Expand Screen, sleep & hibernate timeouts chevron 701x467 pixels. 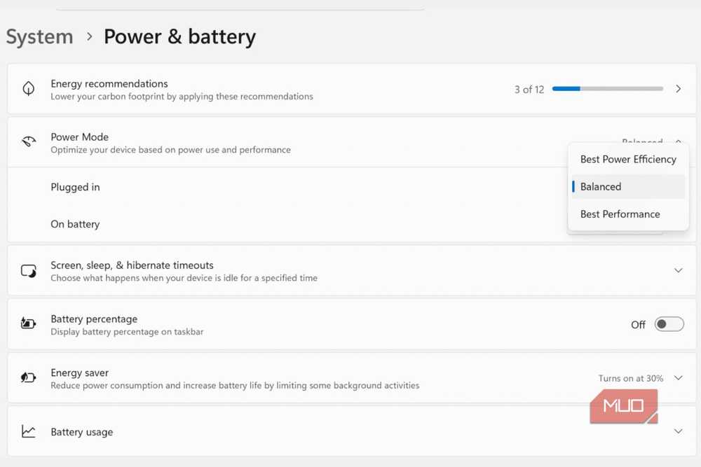pyautogui.click(x=678, y=270)
